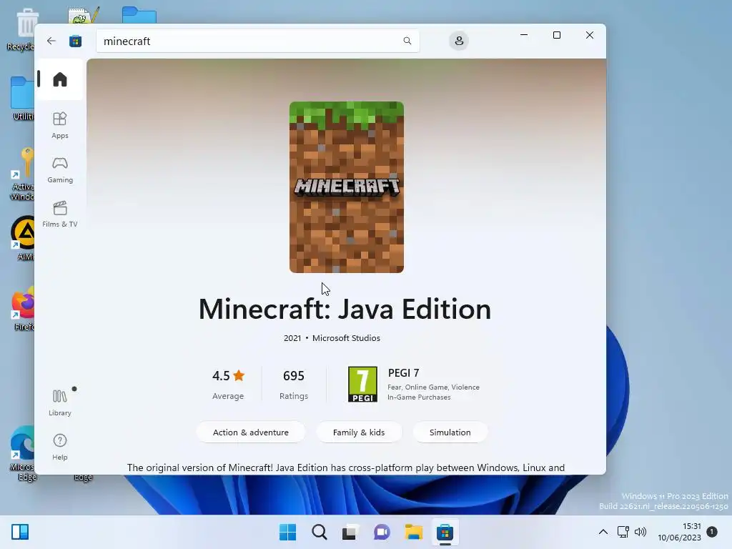Select the Utilities folder on desktop

(x=22, y=99)
